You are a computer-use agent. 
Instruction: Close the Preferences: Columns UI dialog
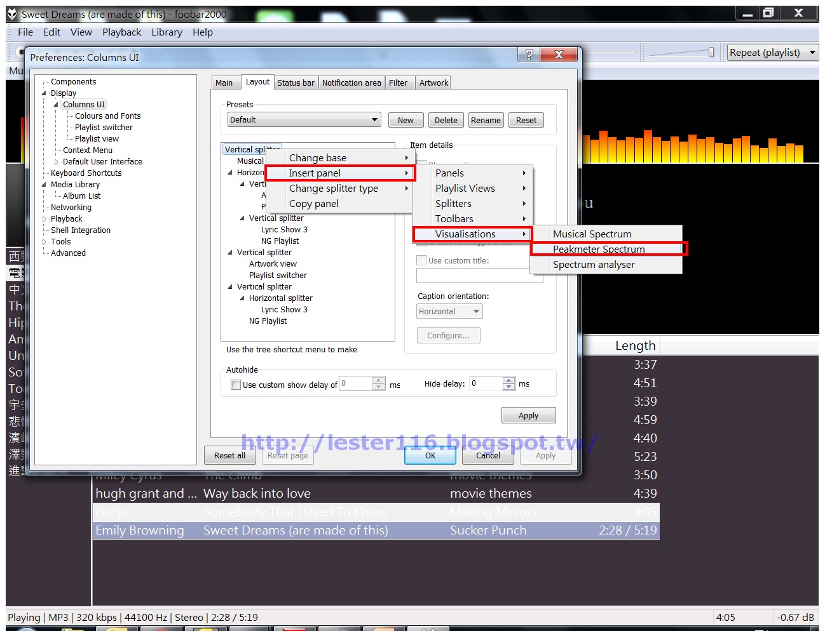pos(559,55)
